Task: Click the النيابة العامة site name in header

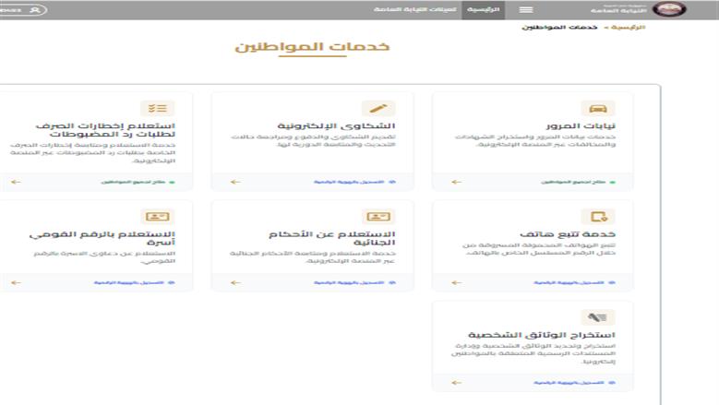Action: pos(618,9)
